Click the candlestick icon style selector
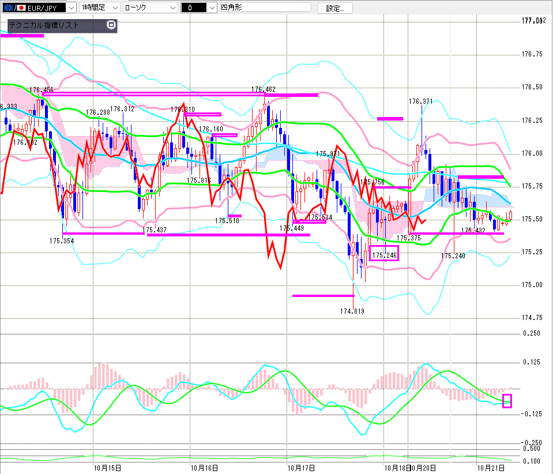 (197, 8)
